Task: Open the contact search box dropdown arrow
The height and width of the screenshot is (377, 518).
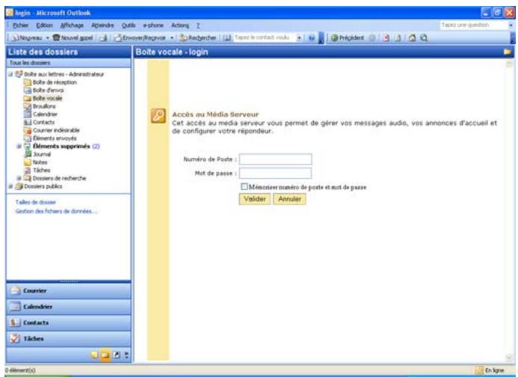Action: [299, 38]
